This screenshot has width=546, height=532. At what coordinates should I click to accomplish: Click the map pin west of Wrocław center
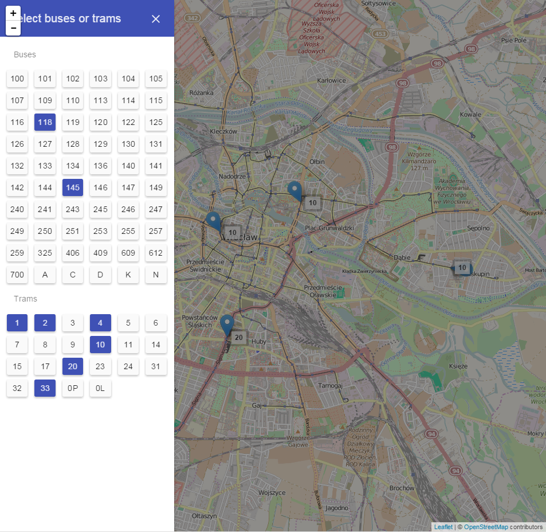213,221
